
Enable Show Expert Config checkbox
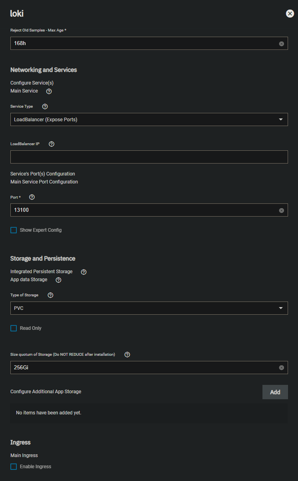(14, 230)
